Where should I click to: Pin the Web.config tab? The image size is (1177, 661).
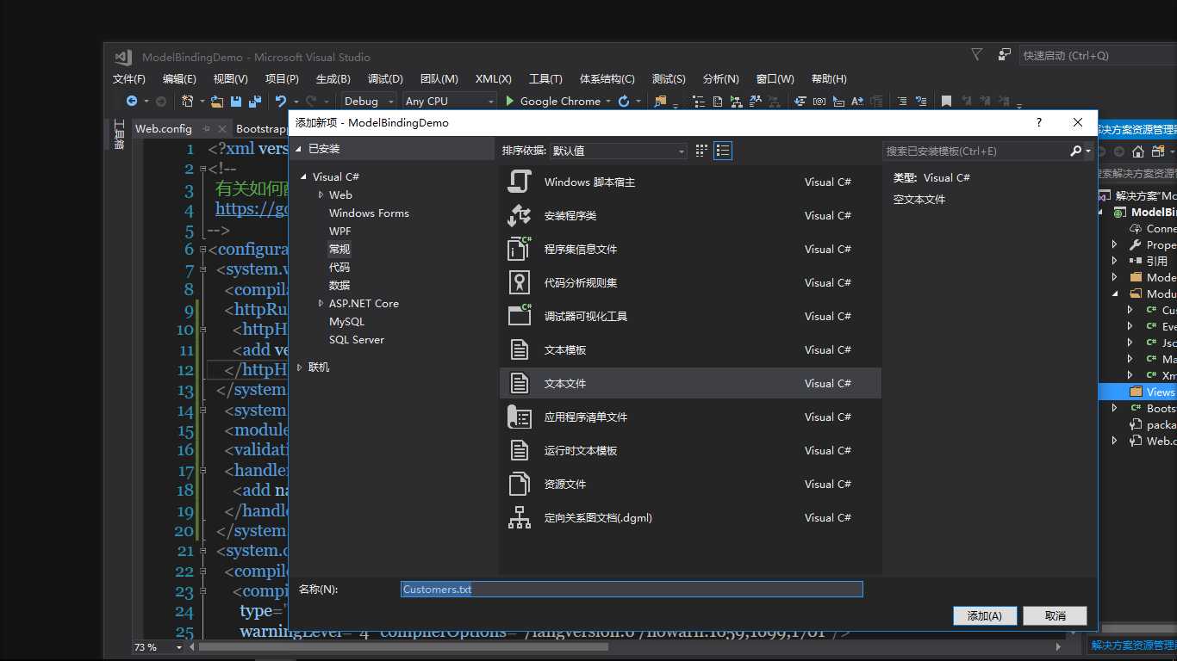tap(207, 128)
